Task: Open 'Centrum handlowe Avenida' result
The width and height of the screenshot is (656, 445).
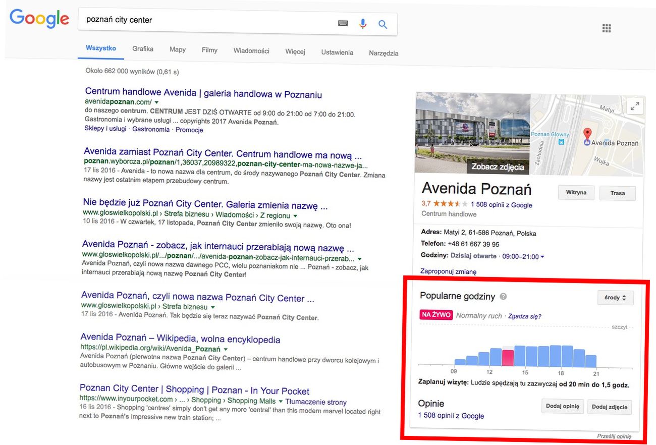Action: click(x=203, y=94)
